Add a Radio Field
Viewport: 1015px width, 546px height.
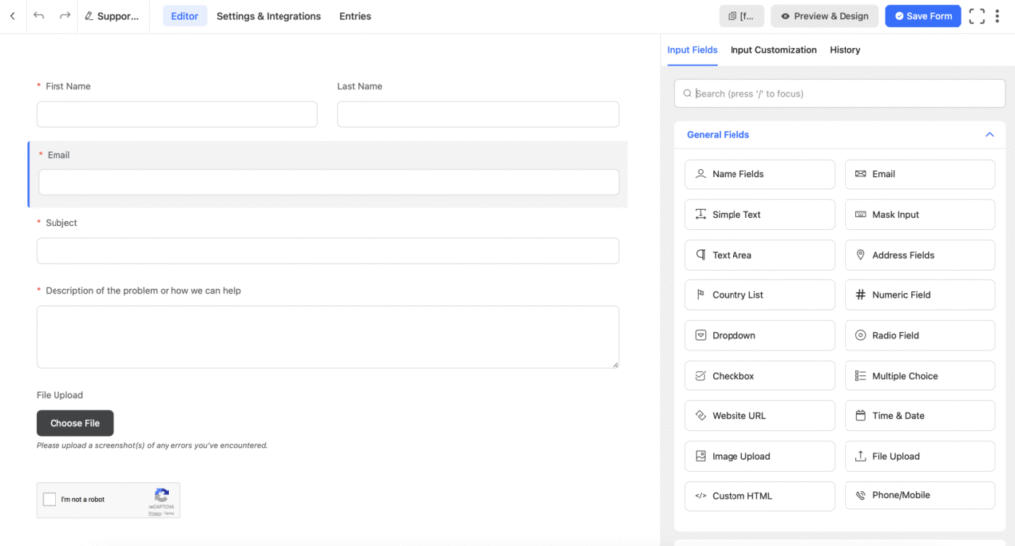coord(920,335)
